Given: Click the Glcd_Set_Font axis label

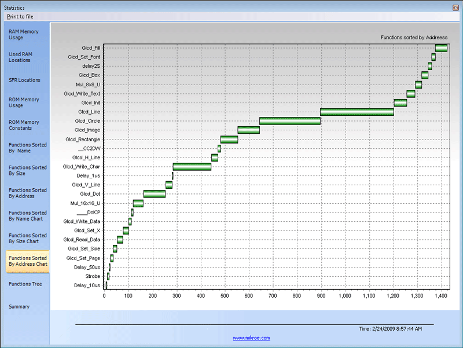Looking at the screenshot, I should pos(84,57).
